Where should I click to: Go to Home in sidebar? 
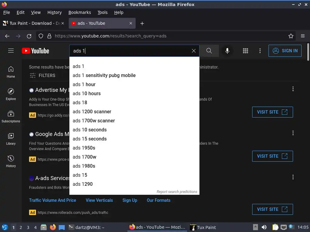[x=11, y=72]
